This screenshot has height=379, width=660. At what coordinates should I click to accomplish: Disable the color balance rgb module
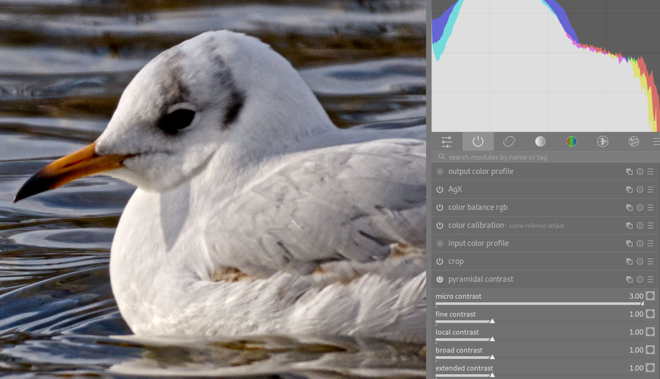(440, 208)
